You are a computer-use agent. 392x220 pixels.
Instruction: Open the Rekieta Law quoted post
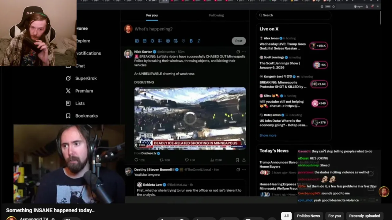190,189
